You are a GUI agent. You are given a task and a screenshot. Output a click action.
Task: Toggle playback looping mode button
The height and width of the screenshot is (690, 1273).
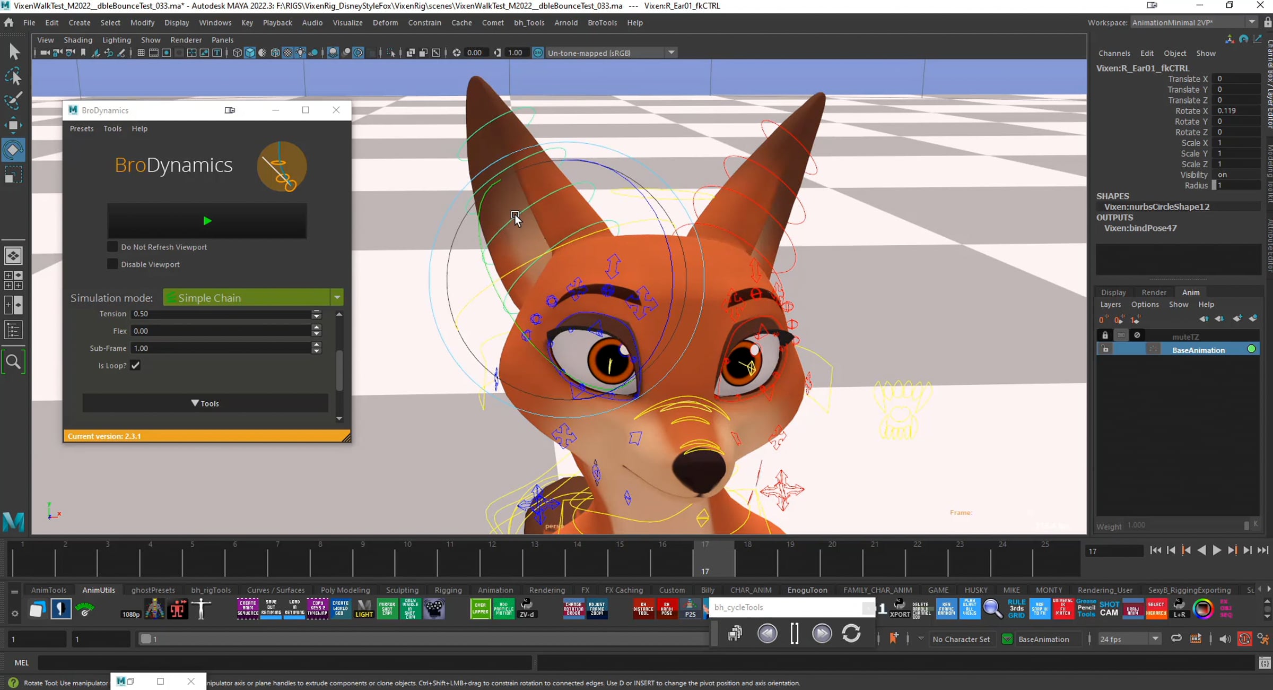pyautogui.click(x=1176, y=639)
